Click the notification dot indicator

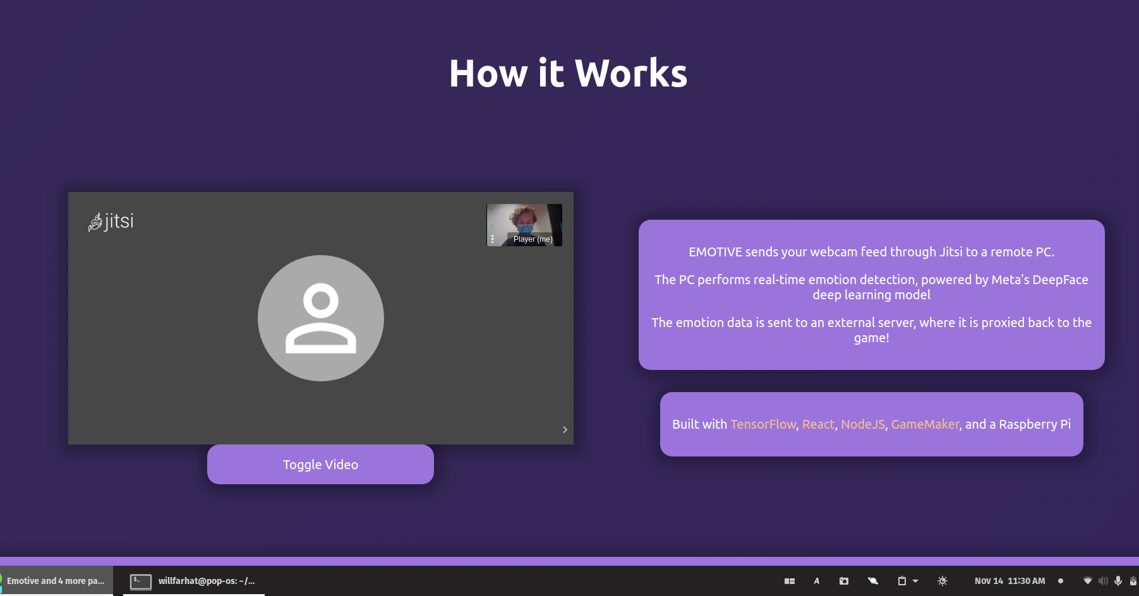tap(1061, 581)
